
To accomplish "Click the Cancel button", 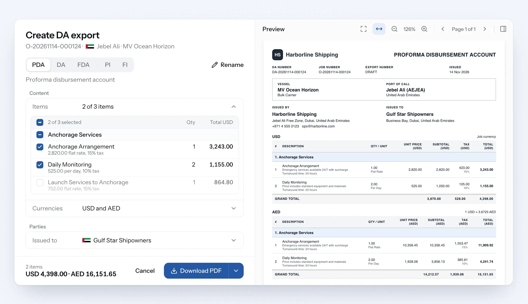I will coord(145,271).
